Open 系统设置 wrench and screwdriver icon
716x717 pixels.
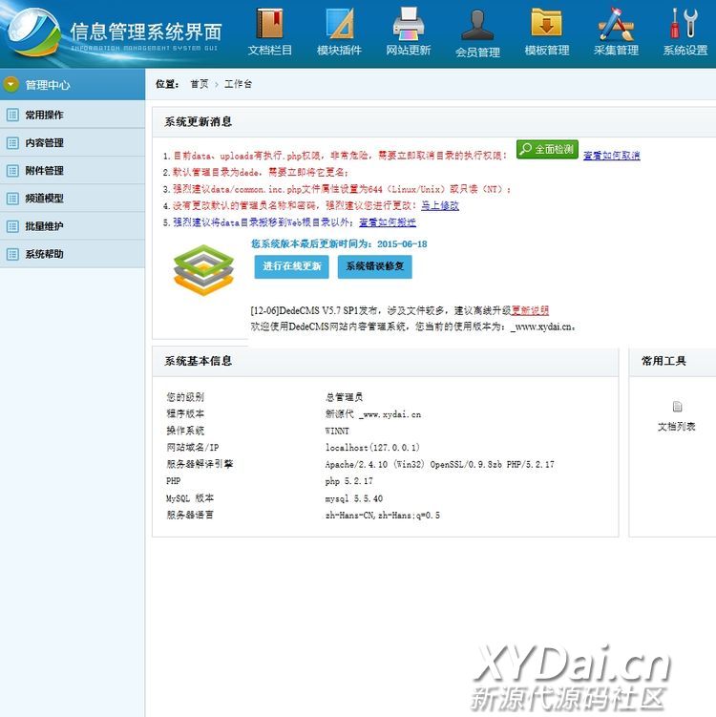pyautogui.click(x=684, y=23)
